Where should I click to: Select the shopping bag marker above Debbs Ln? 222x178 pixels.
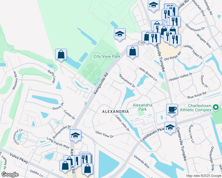(65, 166)
